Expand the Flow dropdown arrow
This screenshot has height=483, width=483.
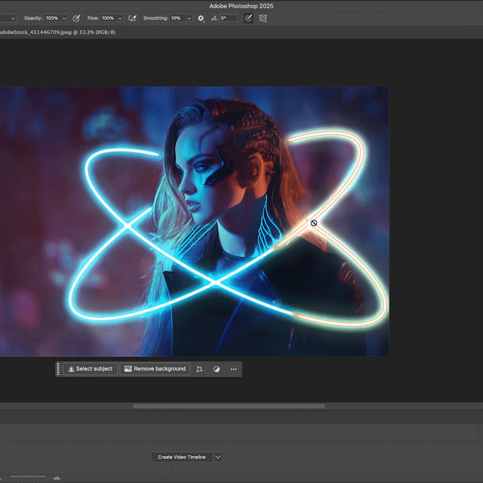tap(120, 18)
